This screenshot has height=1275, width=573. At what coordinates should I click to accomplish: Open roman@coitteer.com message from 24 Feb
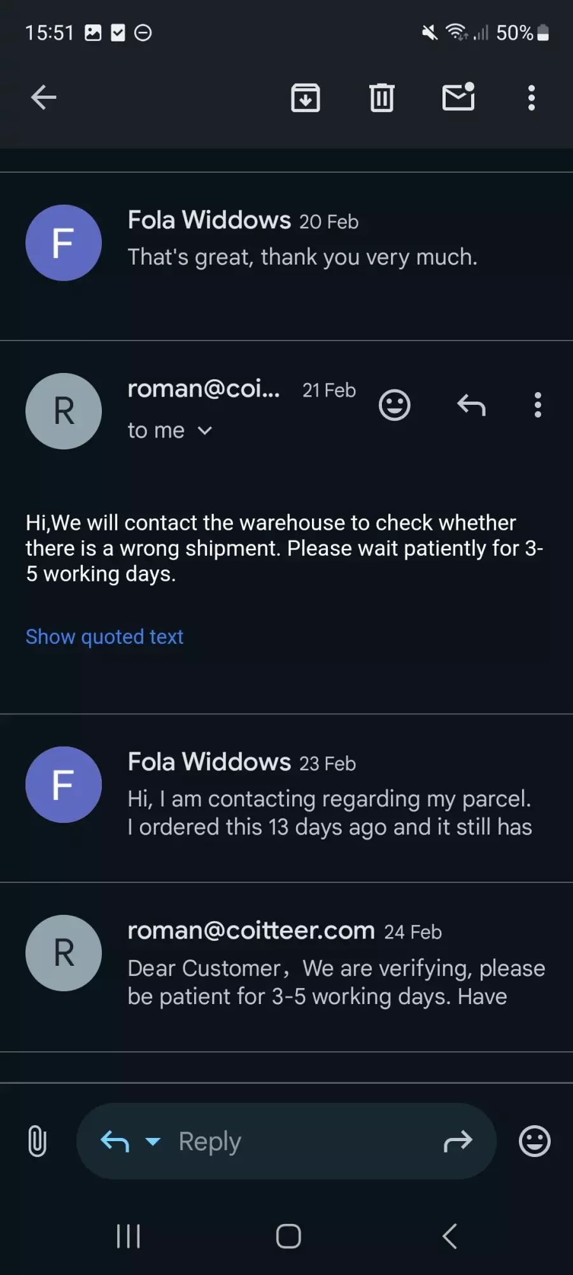(286, 967)
